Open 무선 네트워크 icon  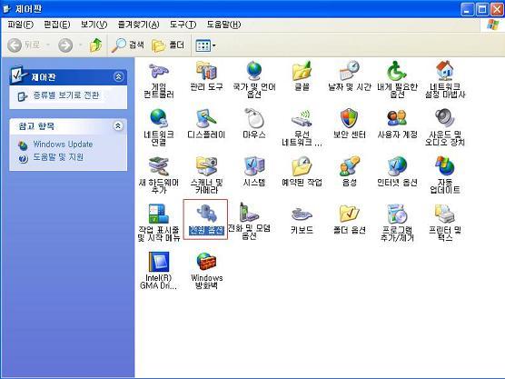pos(302,118)
